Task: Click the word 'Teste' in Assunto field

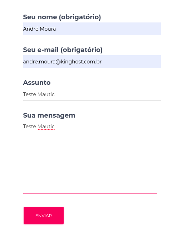Action: coord(30,94)
